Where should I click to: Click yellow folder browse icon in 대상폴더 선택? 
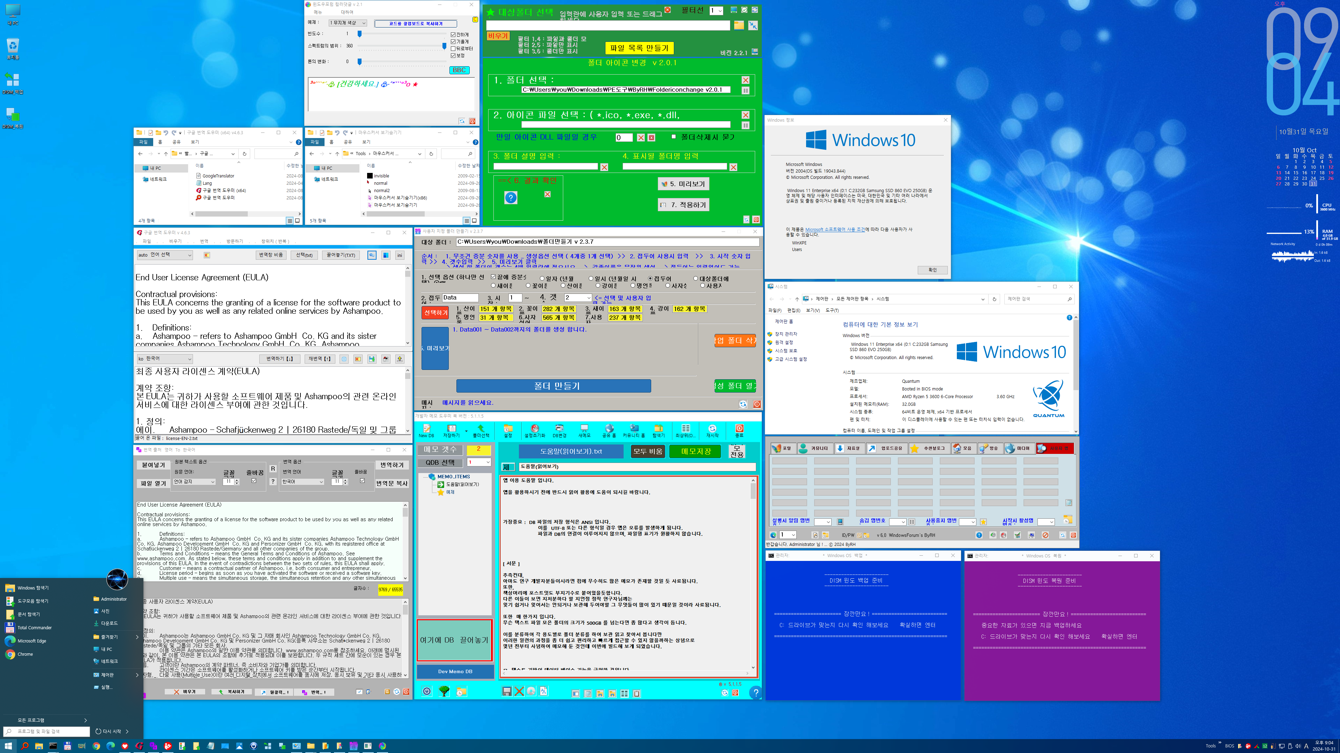739,25
